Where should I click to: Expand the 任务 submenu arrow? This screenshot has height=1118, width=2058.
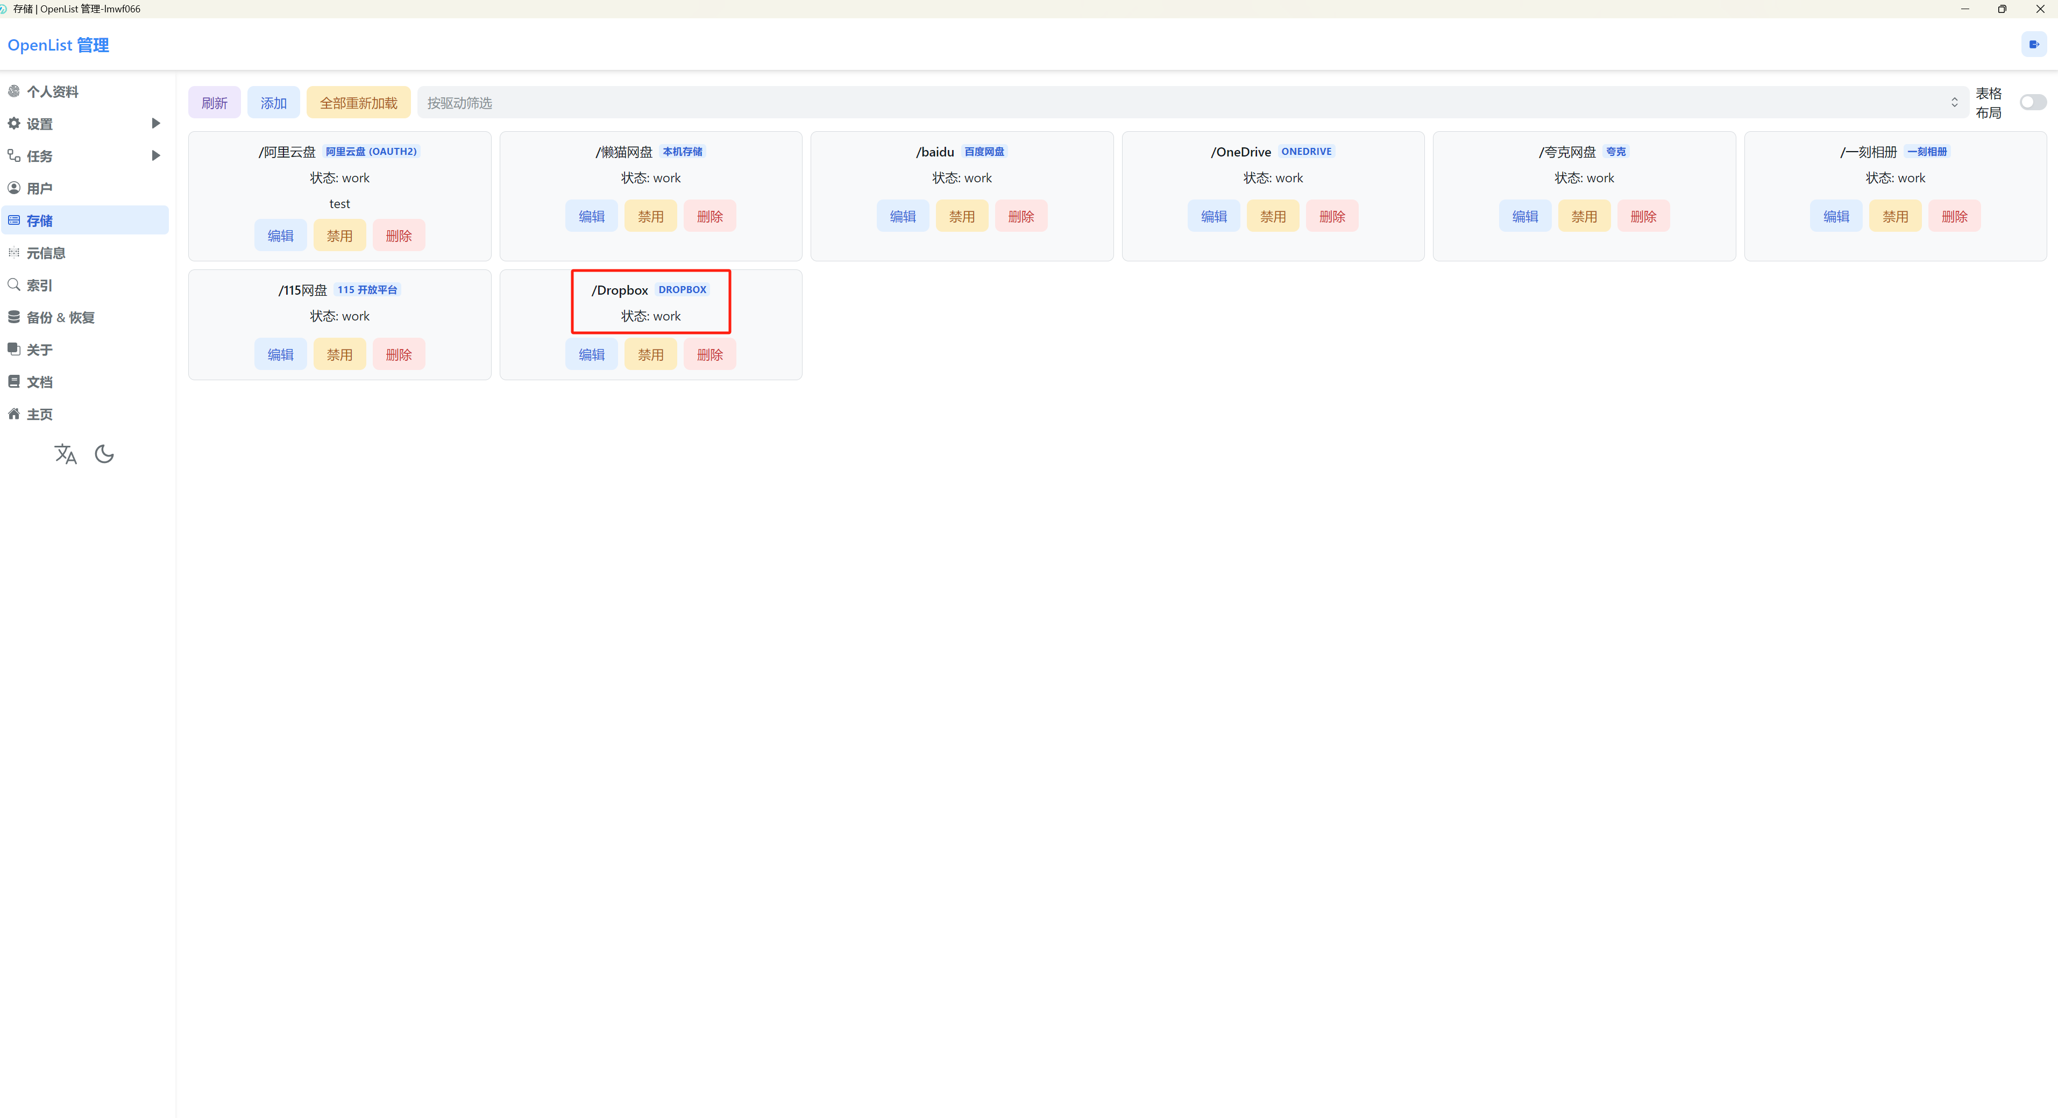point(156,156)
